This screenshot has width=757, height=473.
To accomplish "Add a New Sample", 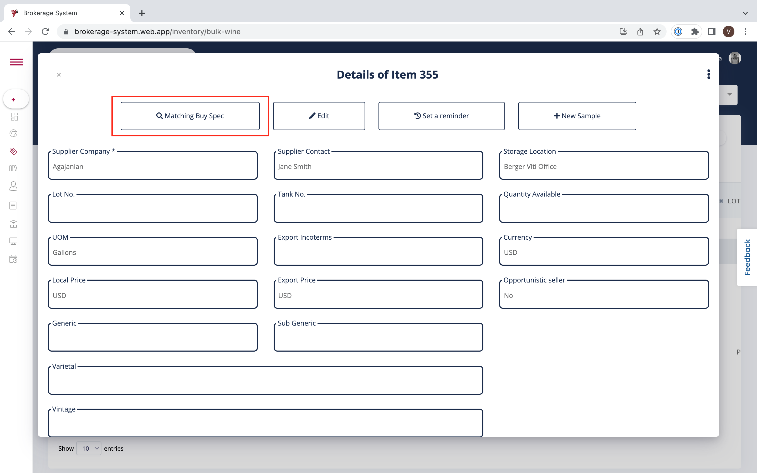I will coord(577,116).
